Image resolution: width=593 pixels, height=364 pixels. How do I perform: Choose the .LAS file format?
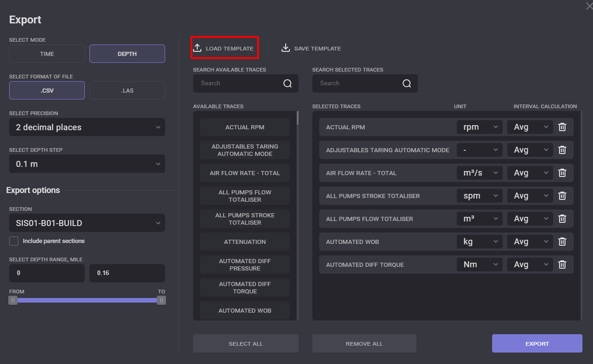click(x=127, y=90)
